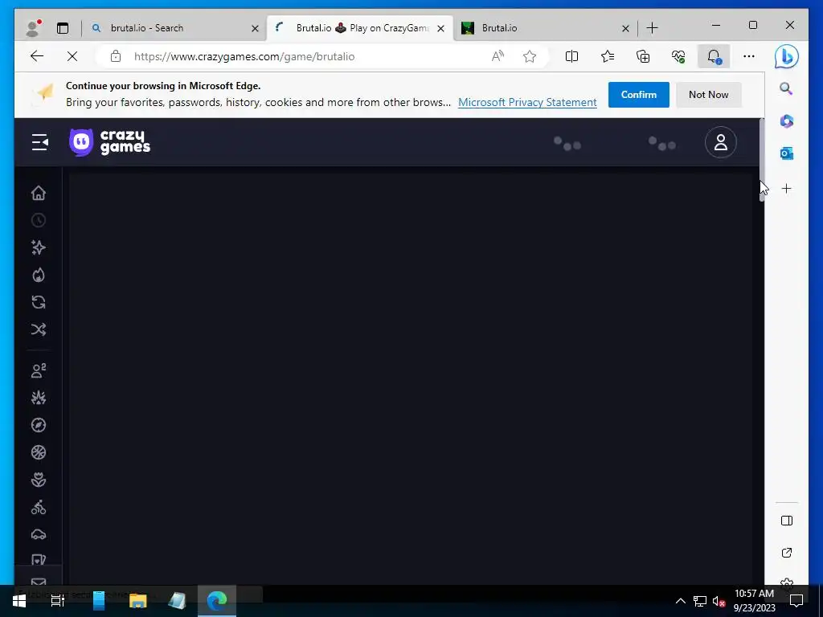Viewport: 823px width, 617px height.
Task: Dismiss with Not Now button
Action: (x=708, y=95)
